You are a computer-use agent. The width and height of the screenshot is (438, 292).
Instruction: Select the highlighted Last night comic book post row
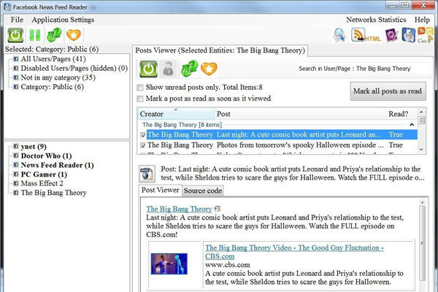tap(278, 134)
